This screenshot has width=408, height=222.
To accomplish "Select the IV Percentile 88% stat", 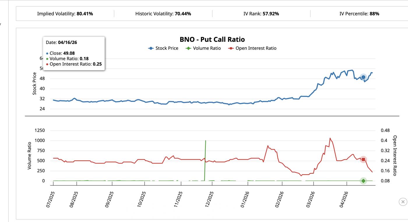I will 359,14.
